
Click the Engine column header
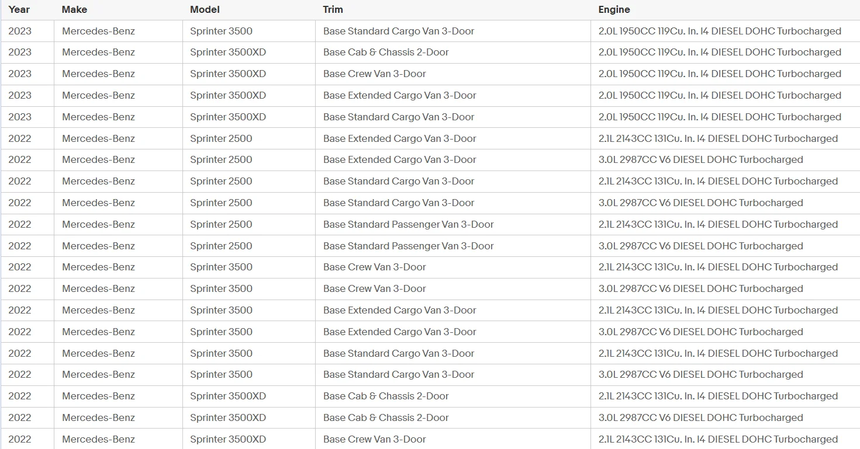coord(614,9)
